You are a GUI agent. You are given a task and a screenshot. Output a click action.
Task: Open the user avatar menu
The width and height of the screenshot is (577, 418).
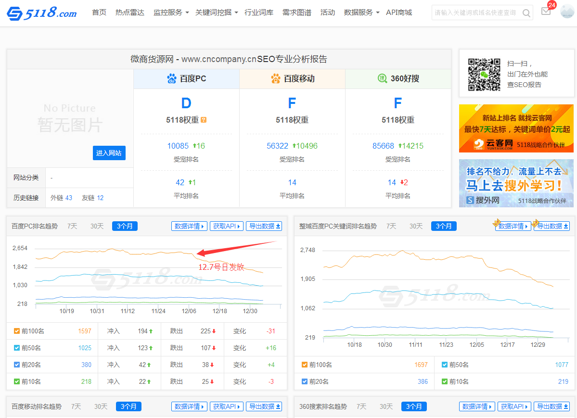click(567, 12)
